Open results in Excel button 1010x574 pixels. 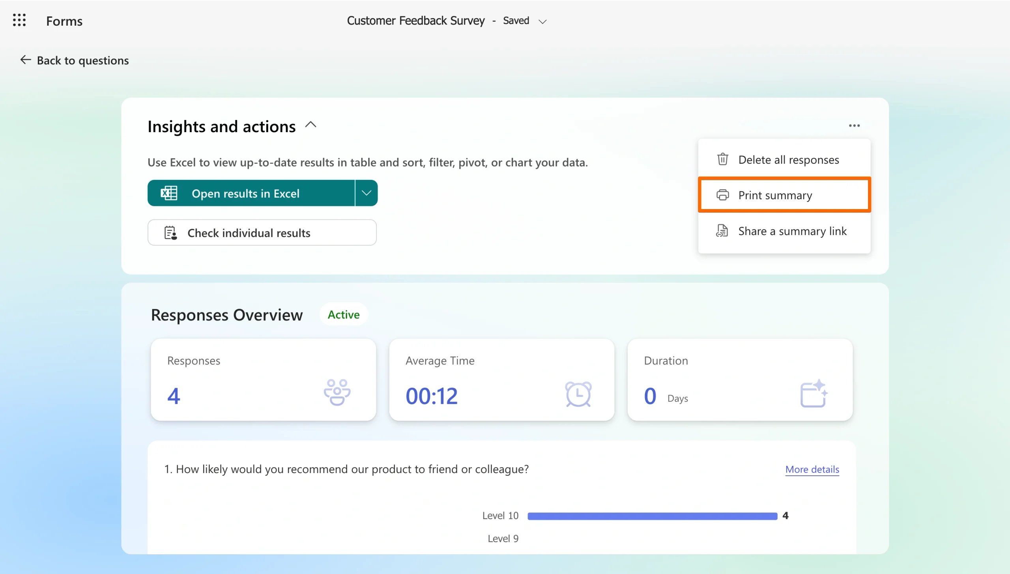pyautogui.click(x=251, y=193)
